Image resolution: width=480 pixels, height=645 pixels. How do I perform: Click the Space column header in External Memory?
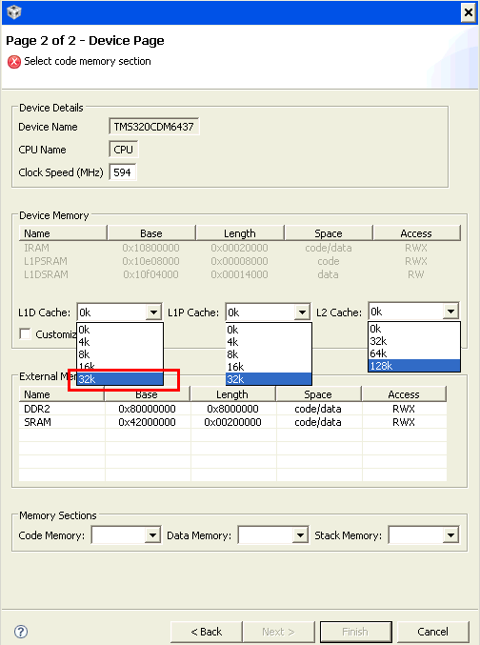(318, 394)
